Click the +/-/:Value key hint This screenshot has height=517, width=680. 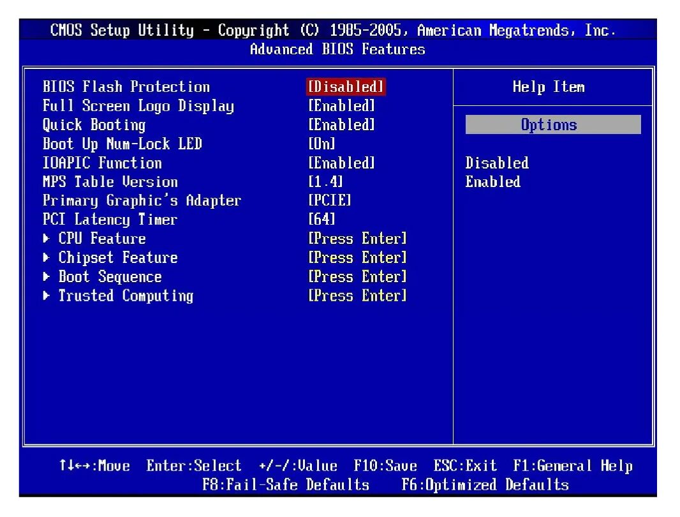[298, 466]
